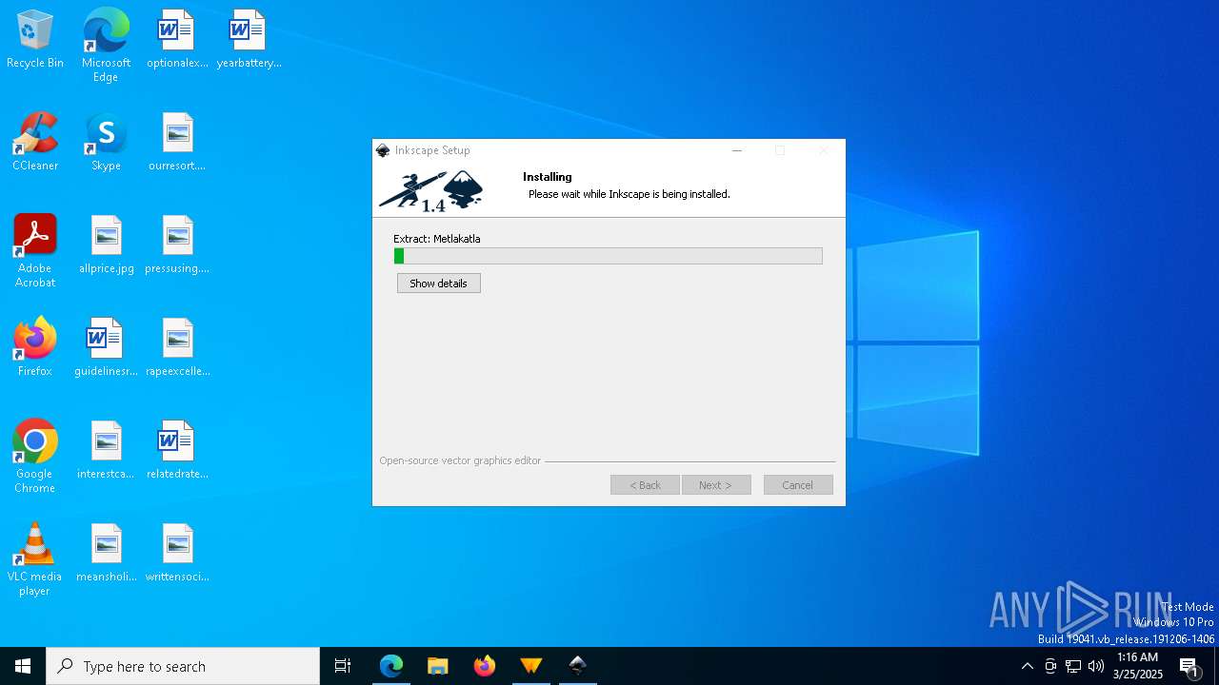Click the Type here to search box
This screenshot has height=685, width=1219.
coord(183,666)
